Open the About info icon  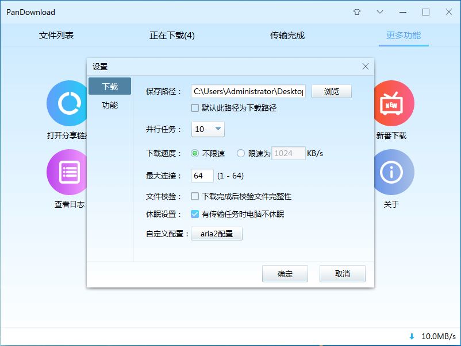(x=394, y=172)
